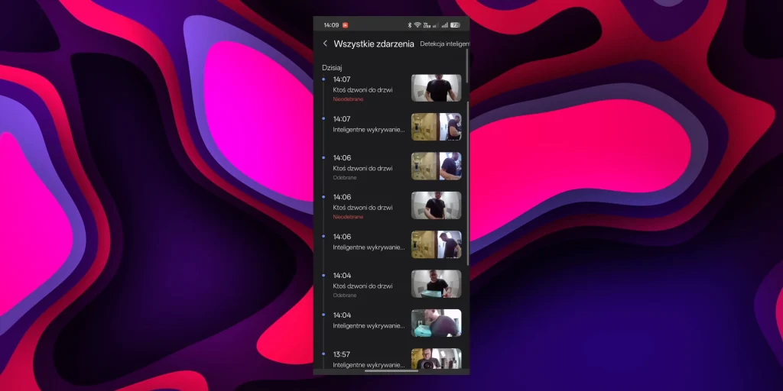Select 'Inteligentne wykrywanie...' text at 14:04
Image resolution: width=783 pixels, height=391 pixels.
[369, 325]
